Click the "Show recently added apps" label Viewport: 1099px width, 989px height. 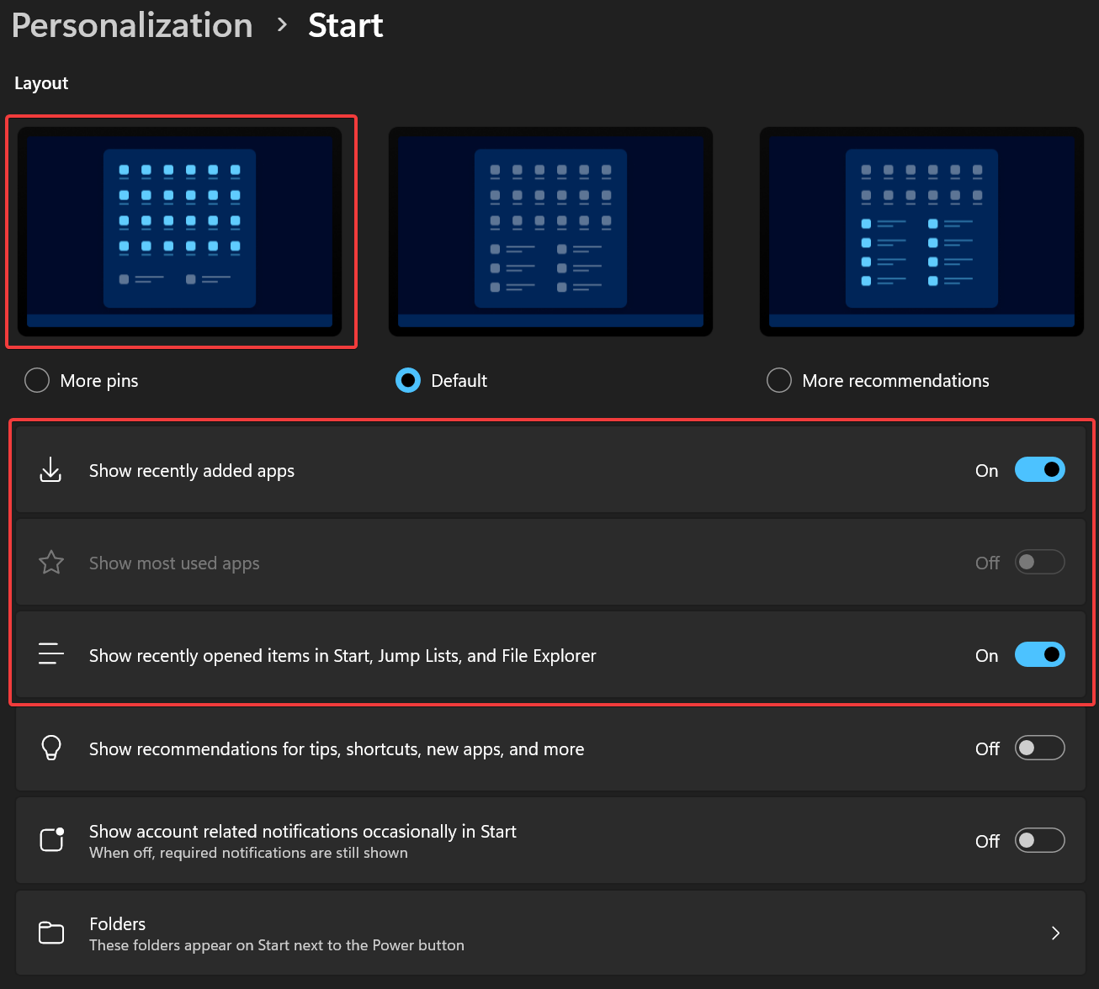(192, 471)
